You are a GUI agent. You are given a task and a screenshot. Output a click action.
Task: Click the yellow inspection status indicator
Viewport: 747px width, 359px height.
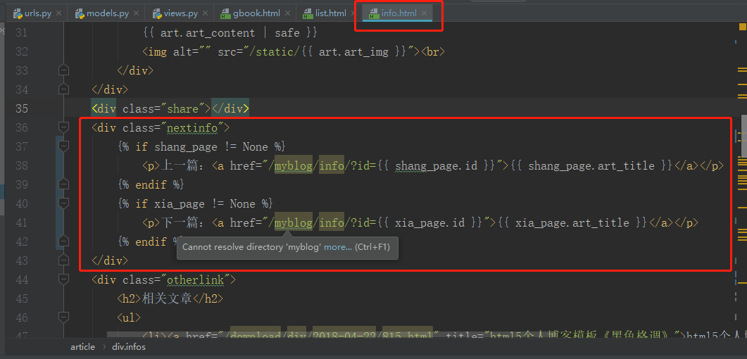pos(742,27)
